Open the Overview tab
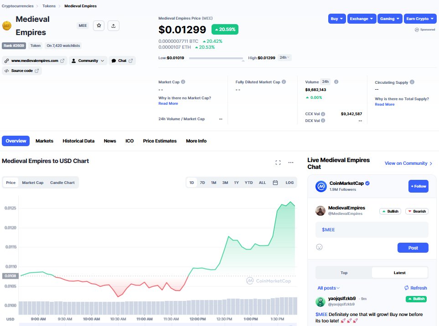439x326 pixels. point(16,141)
